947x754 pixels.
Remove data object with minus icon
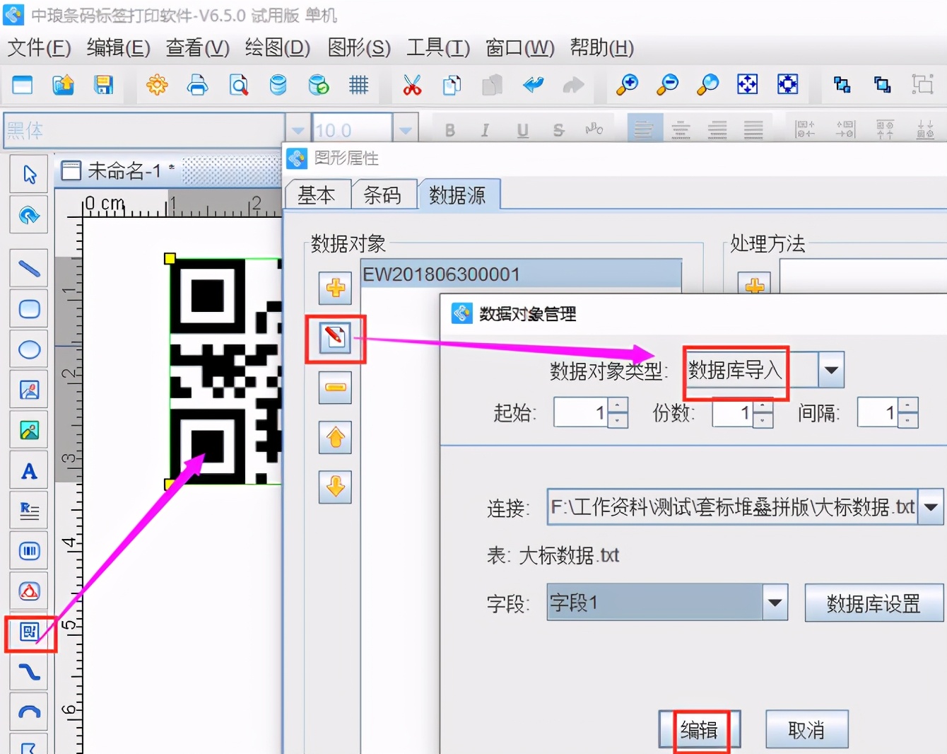pos(335,388)
